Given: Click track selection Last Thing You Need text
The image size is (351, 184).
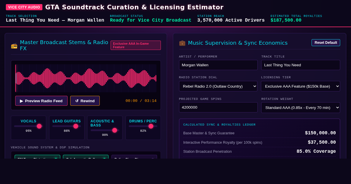Looking at the screenshot, I should click(x=55, y=20).
